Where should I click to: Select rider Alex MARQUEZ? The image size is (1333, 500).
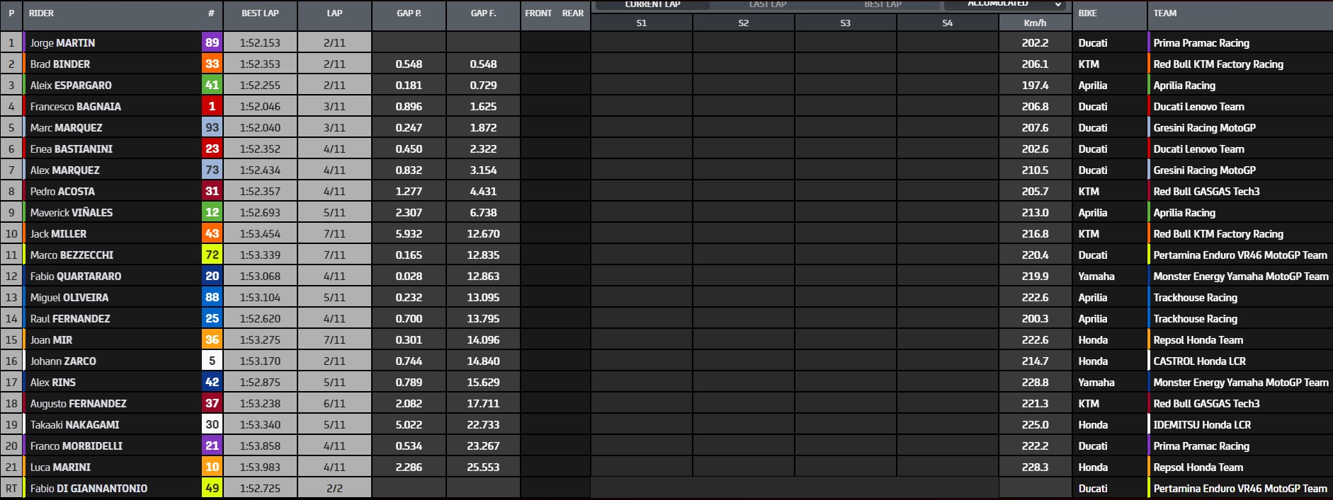(x=64, y=170)
